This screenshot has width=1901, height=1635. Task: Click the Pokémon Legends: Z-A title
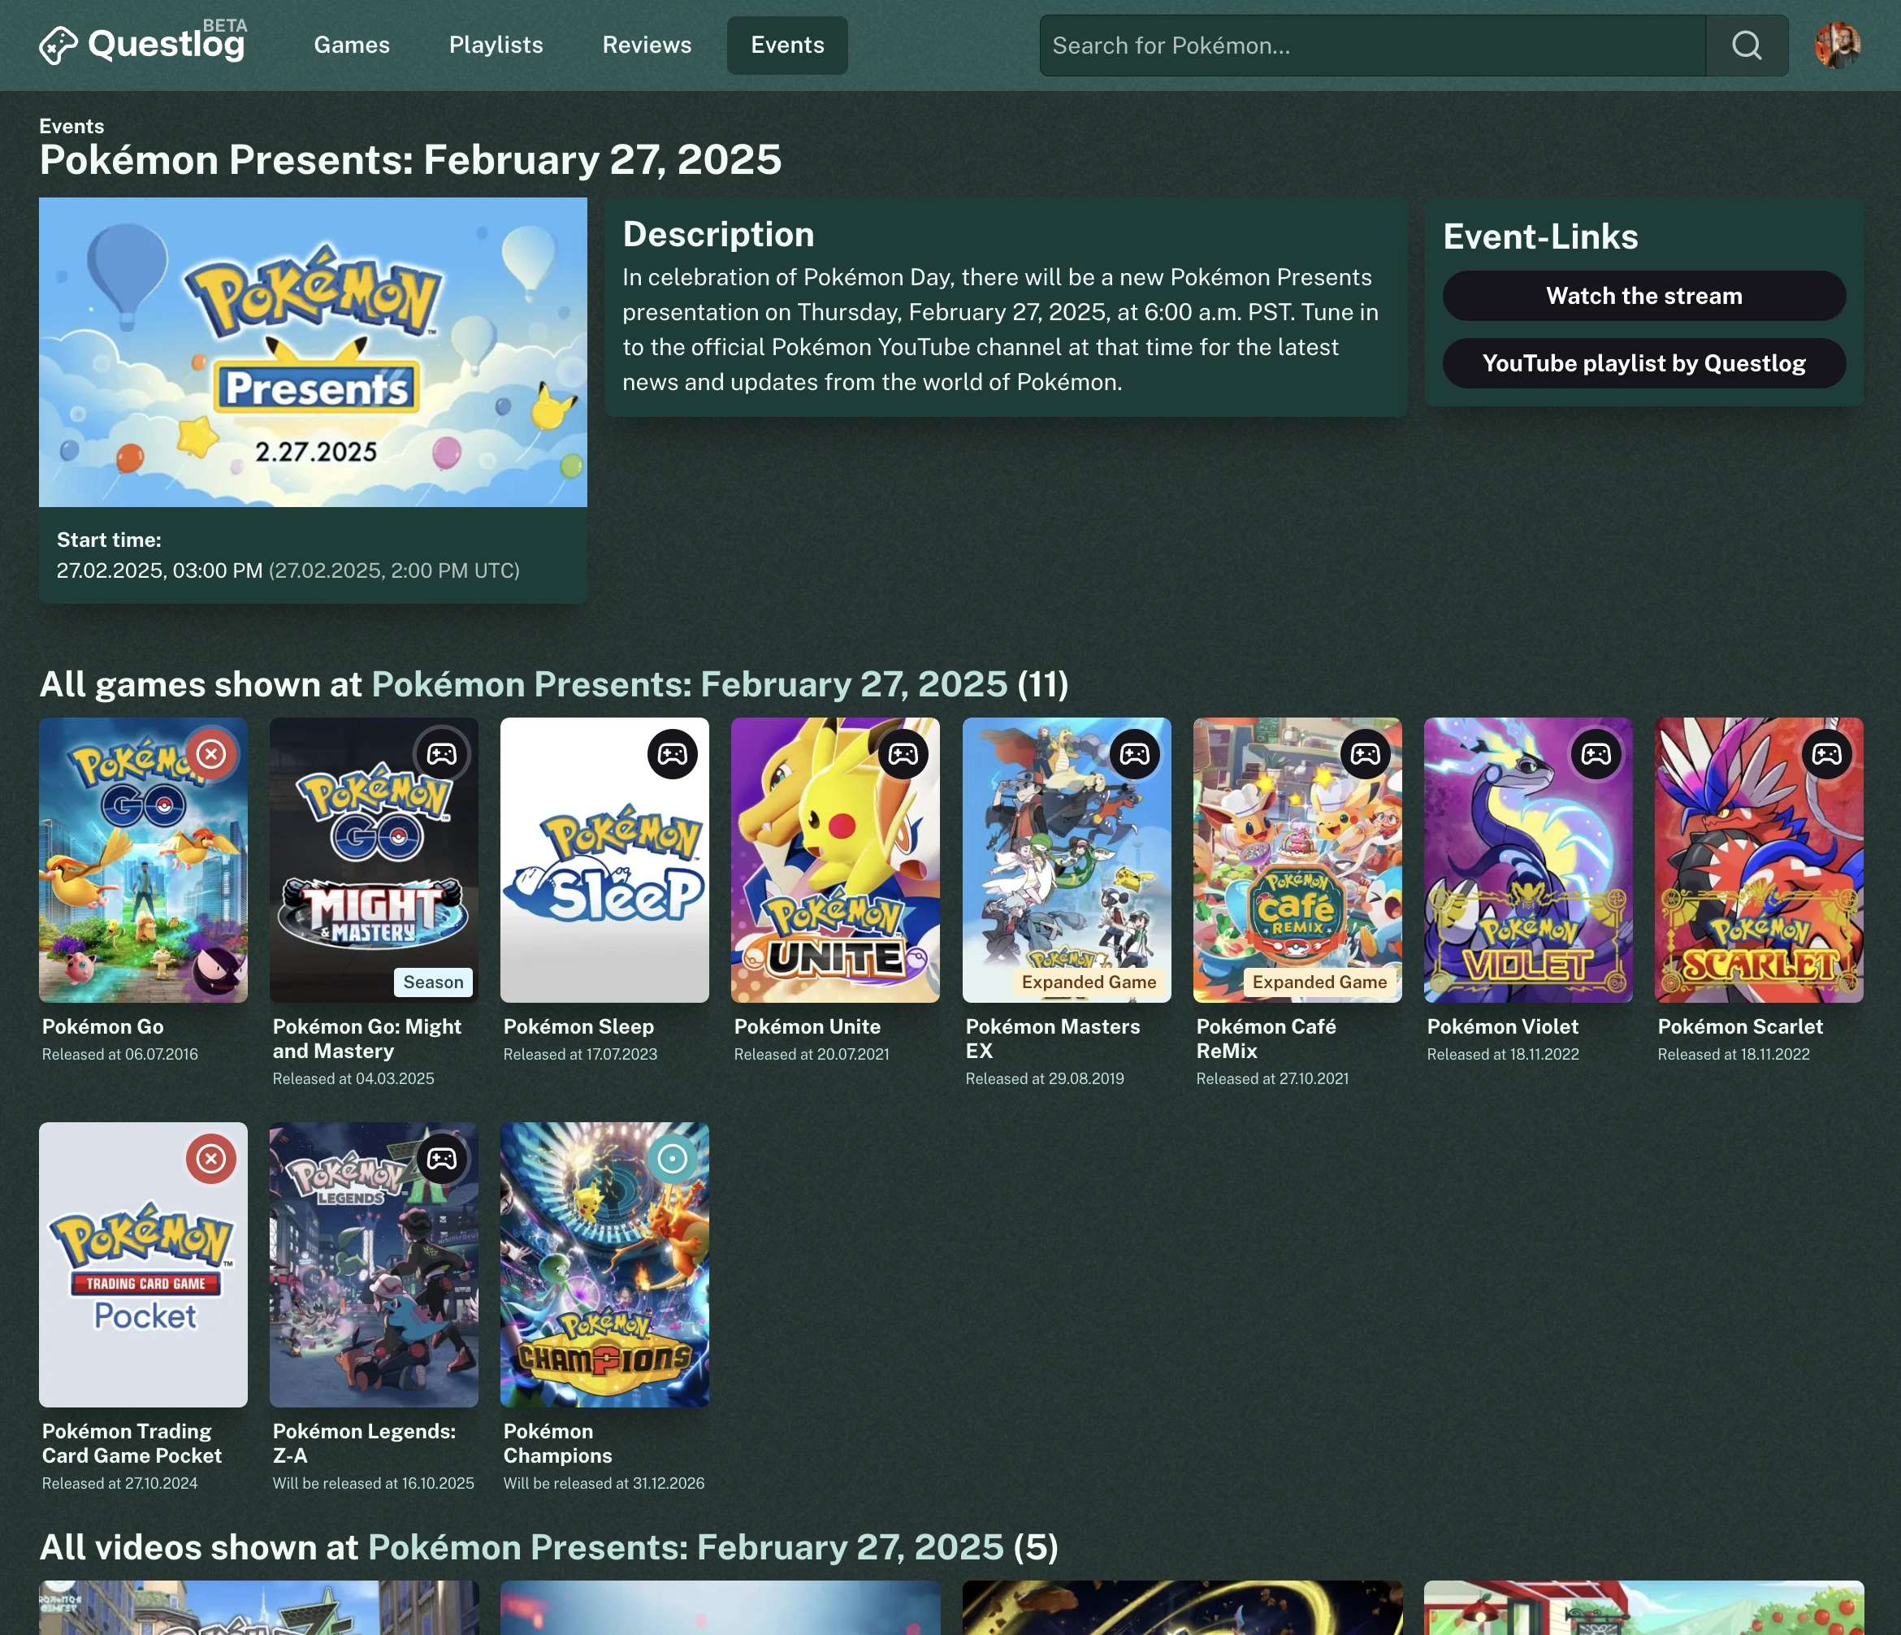coord(364,1443)
